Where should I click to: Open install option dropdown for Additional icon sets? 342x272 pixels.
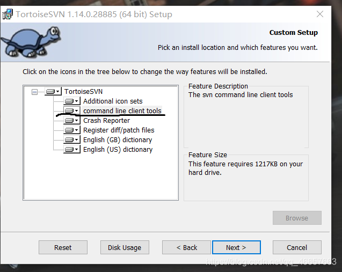(x=72, y=101)
